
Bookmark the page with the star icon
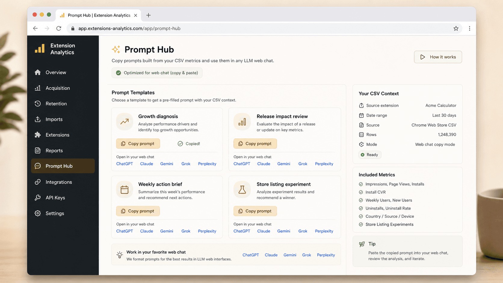click(456, 28)
